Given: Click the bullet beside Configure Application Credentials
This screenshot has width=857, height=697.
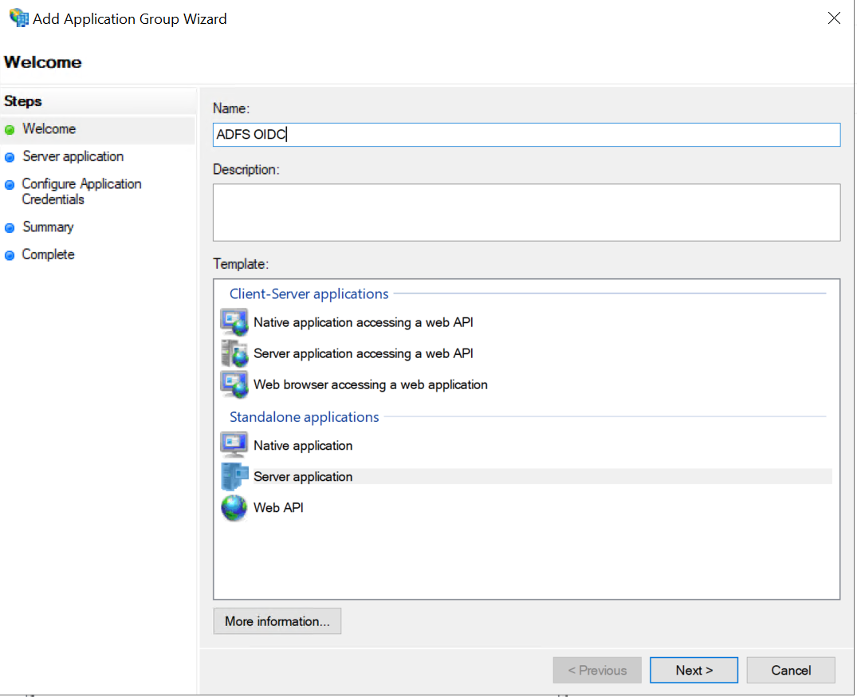Looking at the screenshot, I should point(10,185).
